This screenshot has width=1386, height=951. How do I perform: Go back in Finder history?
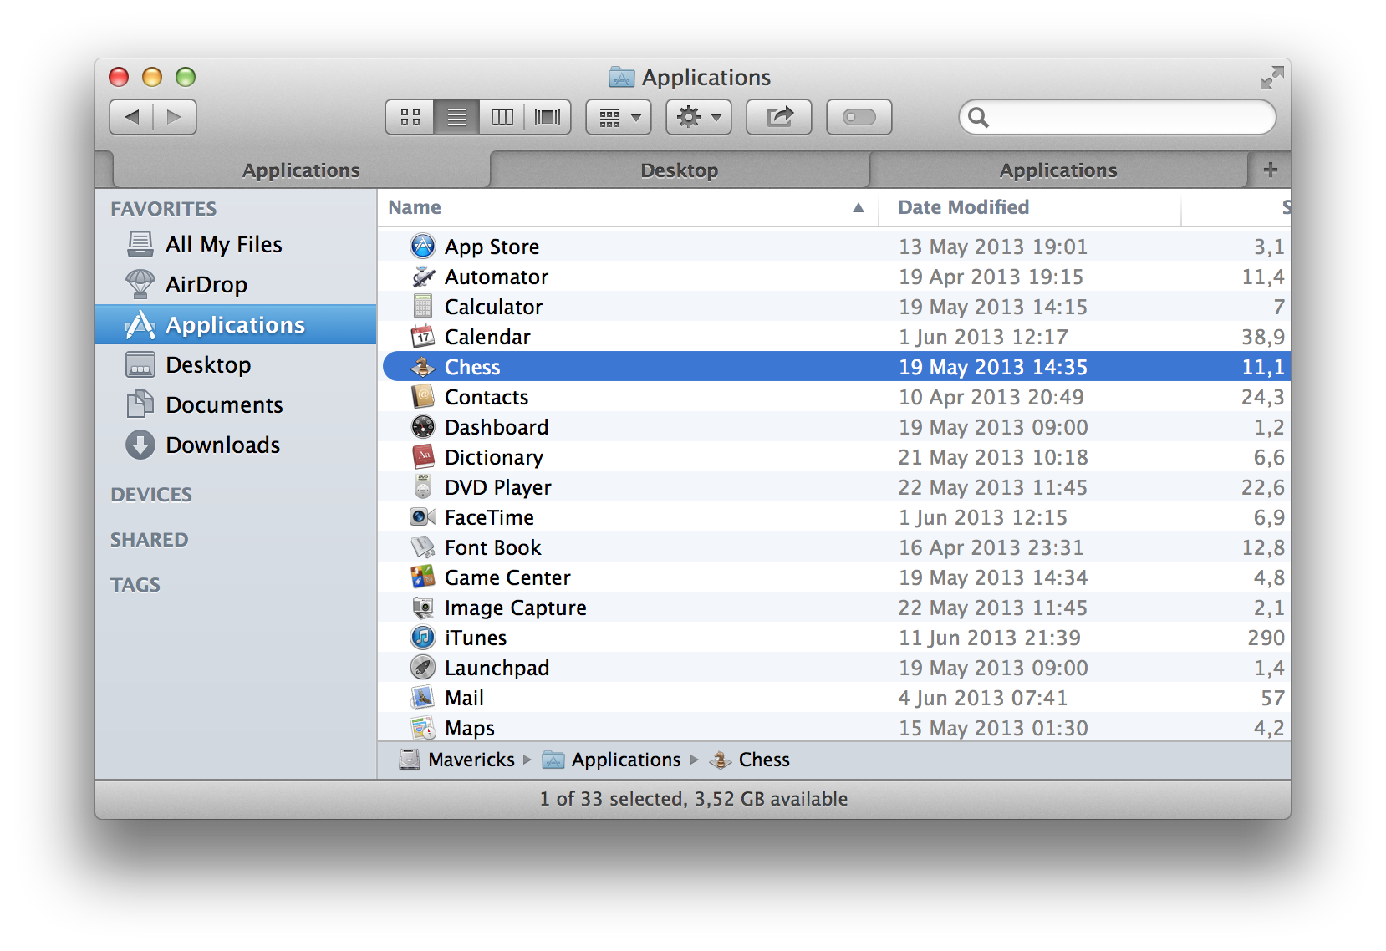131,117
